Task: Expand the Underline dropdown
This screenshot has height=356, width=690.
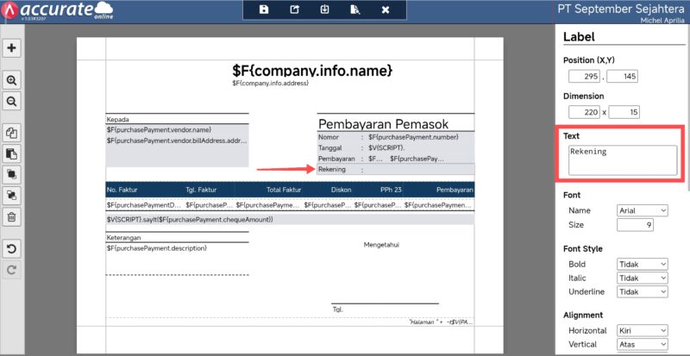Action: coord(643,292)
